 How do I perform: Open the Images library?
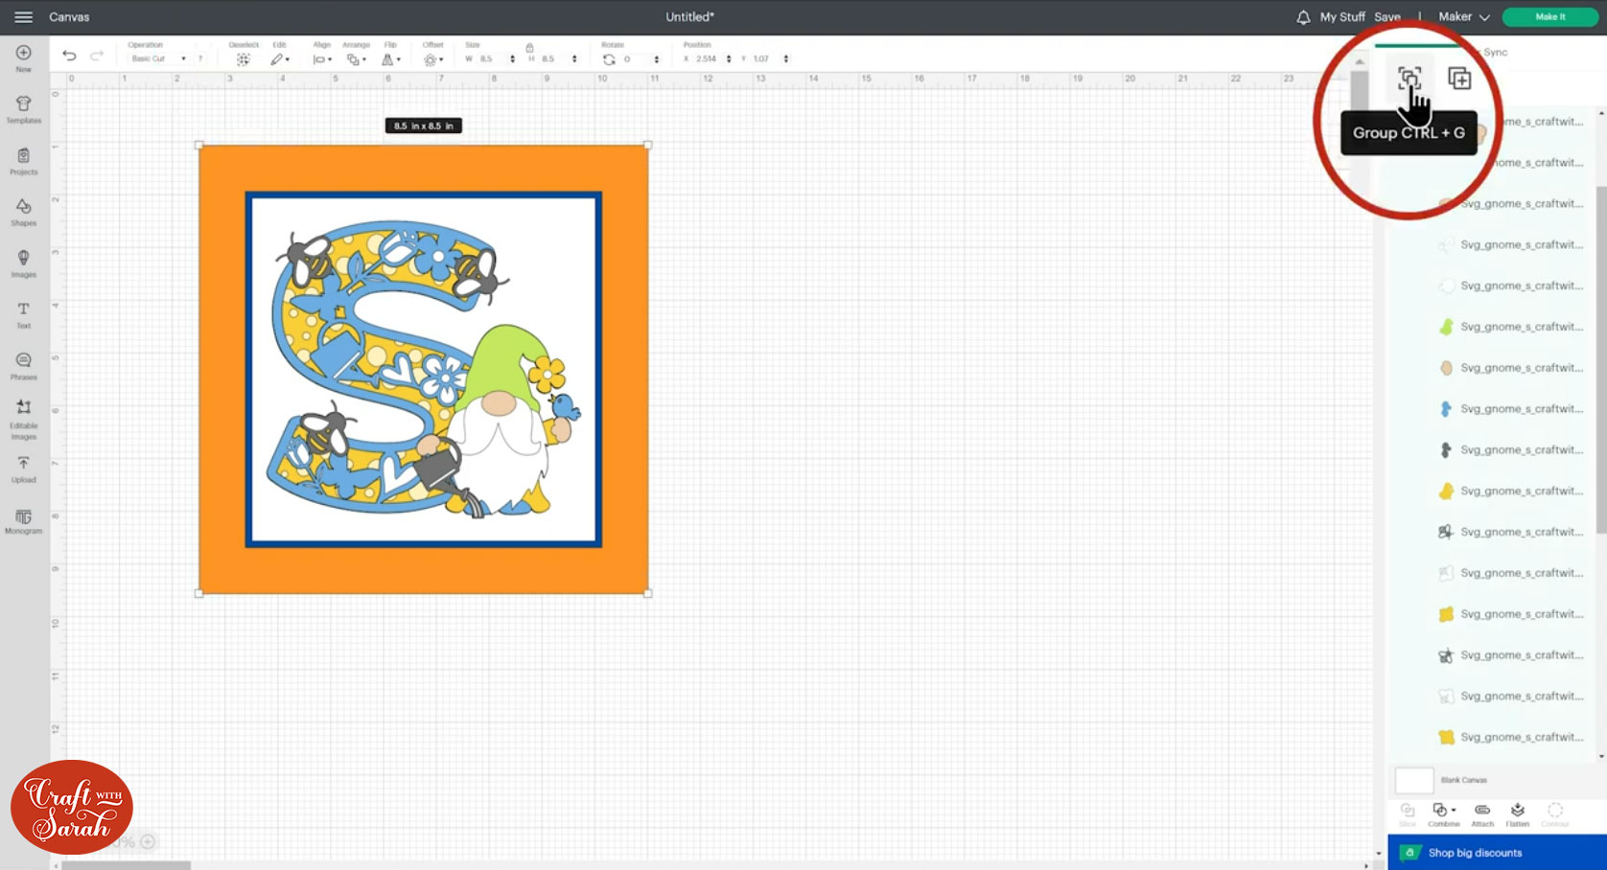point(24,263)
